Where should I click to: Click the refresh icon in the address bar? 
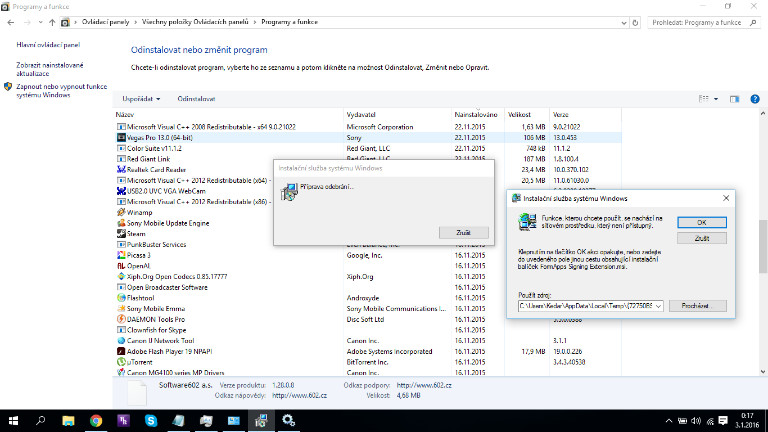pos(636,22)
